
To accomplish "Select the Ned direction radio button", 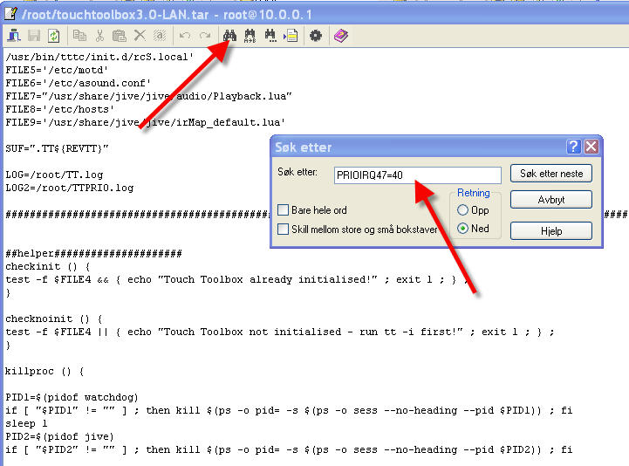I will click(x=462, y=229).
